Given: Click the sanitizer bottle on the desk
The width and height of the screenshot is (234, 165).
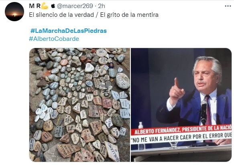Looking at the screenshot, I should (x=141, y=126).
